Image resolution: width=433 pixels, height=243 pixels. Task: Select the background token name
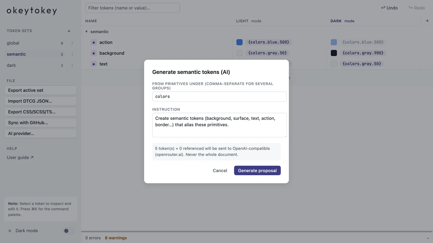click(112, 53)
